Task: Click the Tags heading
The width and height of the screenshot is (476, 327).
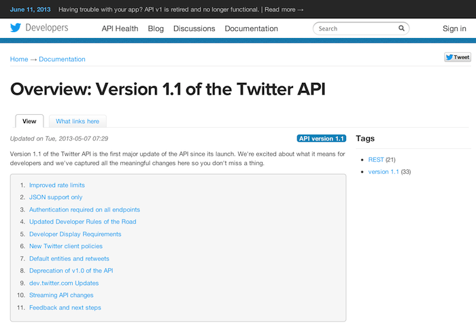Action: click(x=365, y=139)
